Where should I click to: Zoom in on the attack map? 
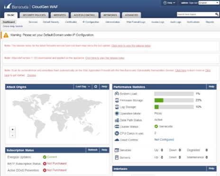click(x=12, y=130)
